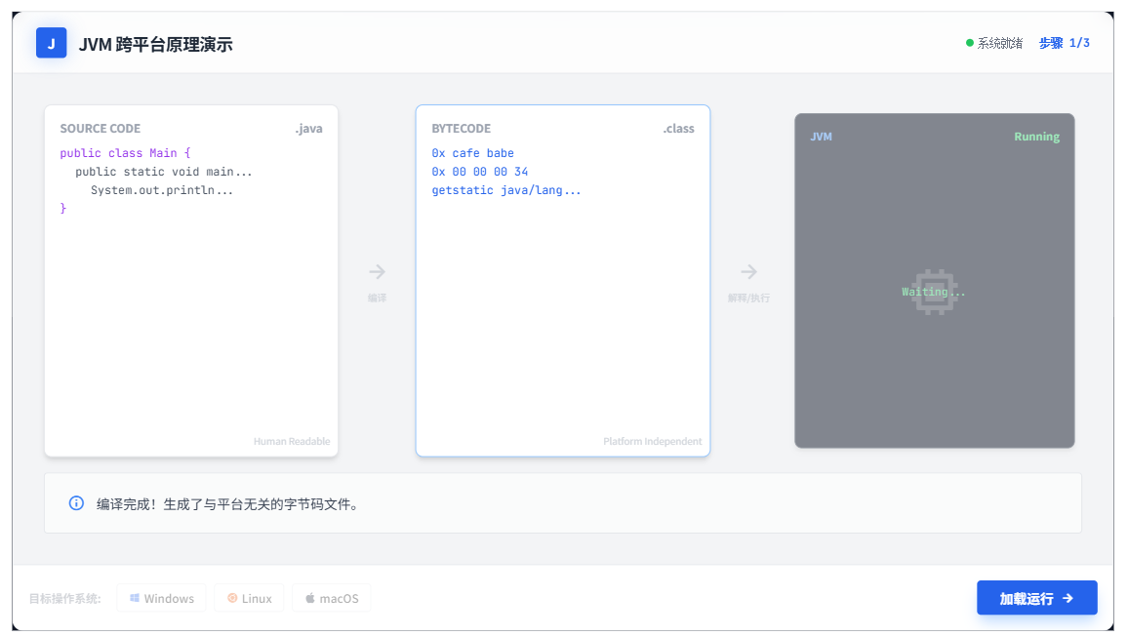
Task: Click the '0x cafe babe' bytecode line
Action: click(x=472, y=153)
